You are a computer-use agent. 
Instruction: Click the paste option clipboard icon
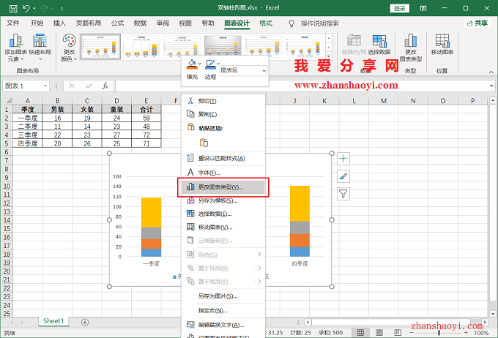pyautogui.click(x=204, y=143)
